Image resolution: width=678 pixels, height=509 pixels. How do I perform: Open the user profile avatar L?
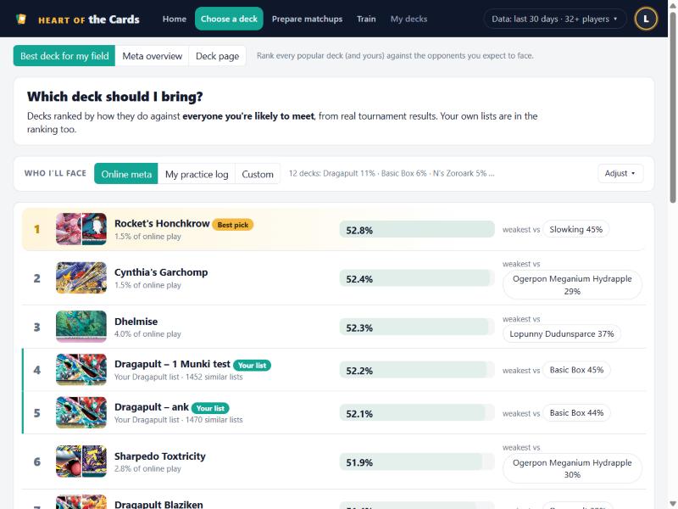coord(646,19)
